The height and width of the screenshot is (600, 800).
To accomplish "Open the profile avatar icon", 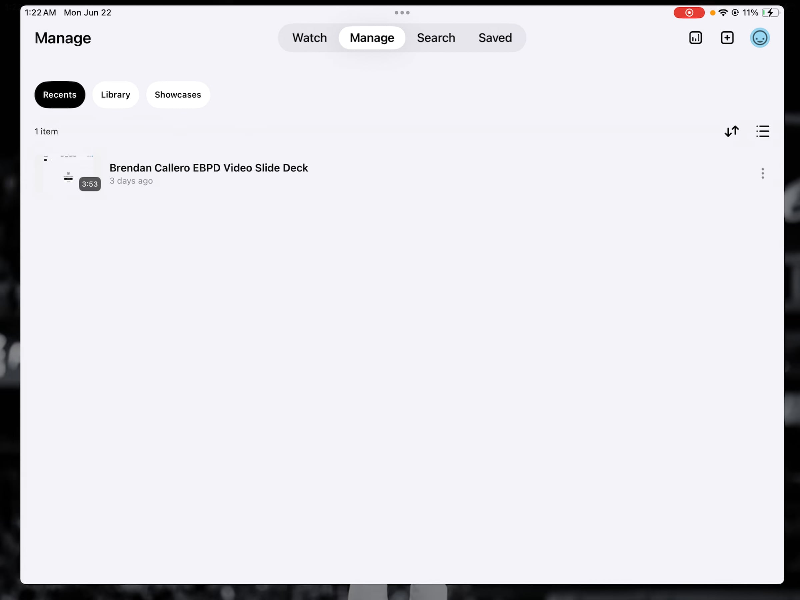I will [x=759, y=38].
